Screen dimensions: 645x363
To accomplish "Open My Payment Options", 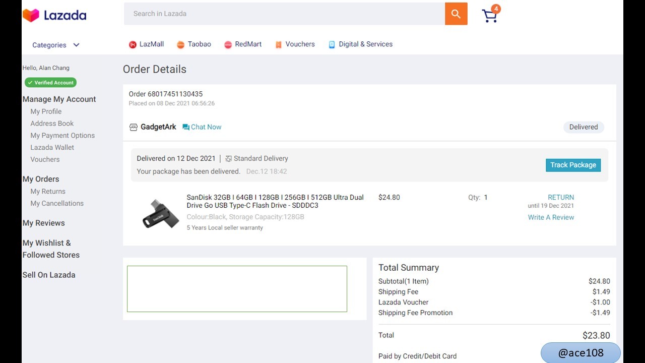I will pyautogui.click(x=62, y=135).
